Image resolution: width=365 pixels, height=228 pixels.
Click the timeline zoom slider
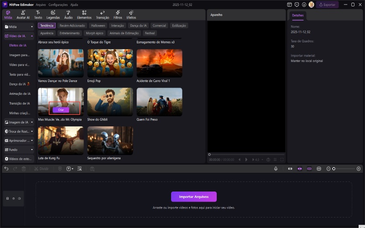click(x=344, y=169)
